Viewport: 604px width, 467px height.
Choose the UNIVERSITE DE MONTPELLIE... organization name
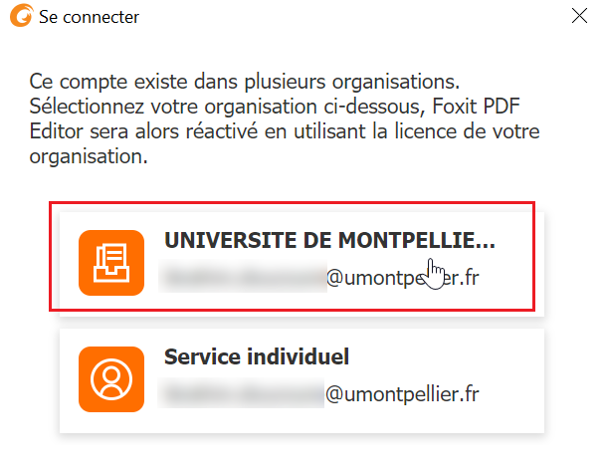pyautogui.click(x=329, y=241)
